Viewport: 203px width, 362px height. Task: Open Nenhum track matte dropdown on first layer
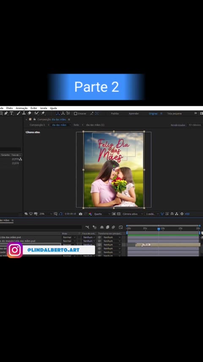pyautogui.click(x=89, y=238)
